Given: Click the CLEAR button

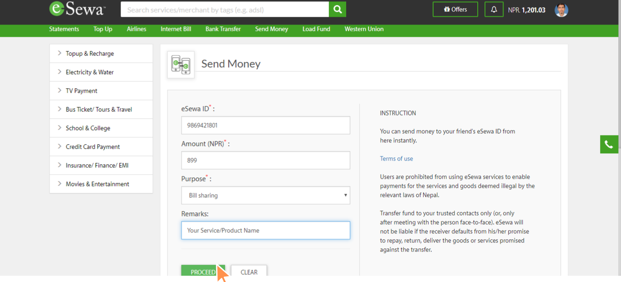Looking at the screenshot, I should (x=249, y=272).
